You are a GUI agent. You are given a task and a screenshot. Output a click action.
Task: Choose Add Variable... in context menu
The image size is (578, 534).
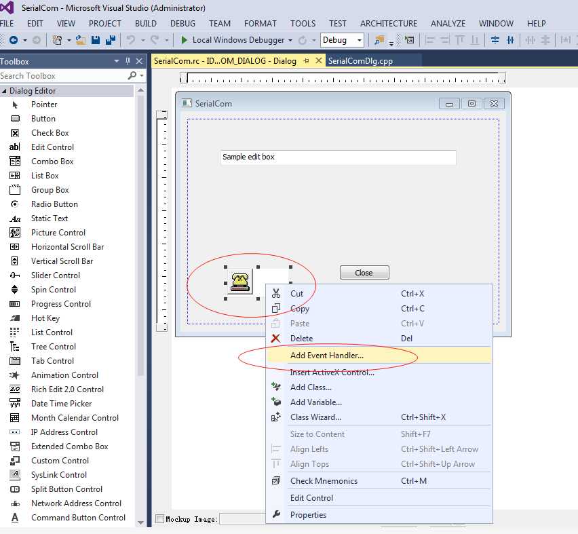[x=379, y=402]
